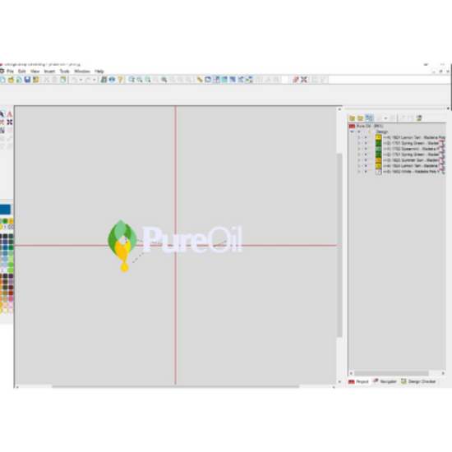Click the Zoom Out magnifier icon
452x452 pixels.
tap(148, 80)
